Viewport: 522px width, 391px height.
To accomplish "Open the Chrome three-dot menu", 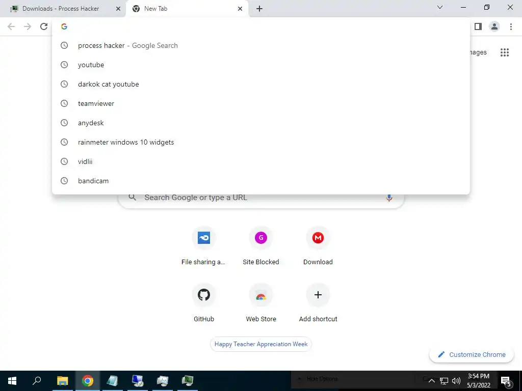I will [x=511, y=26].
